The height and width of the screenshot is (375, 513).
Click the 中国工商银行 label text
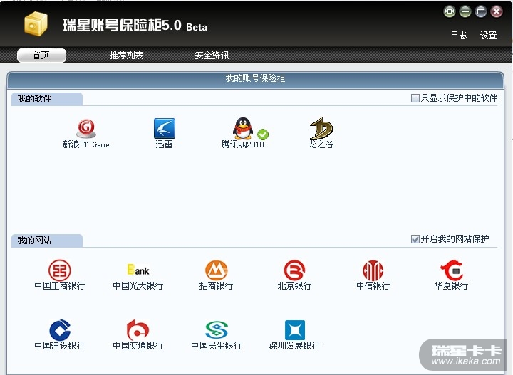click(x=60, y=286)
